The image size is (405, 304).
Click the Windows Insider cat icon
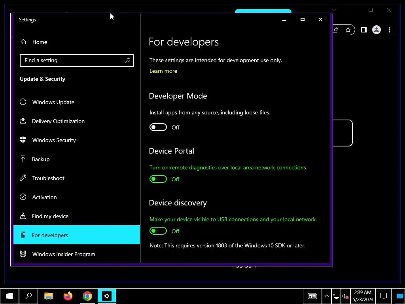pyautogui.click(x=23, y=254)
